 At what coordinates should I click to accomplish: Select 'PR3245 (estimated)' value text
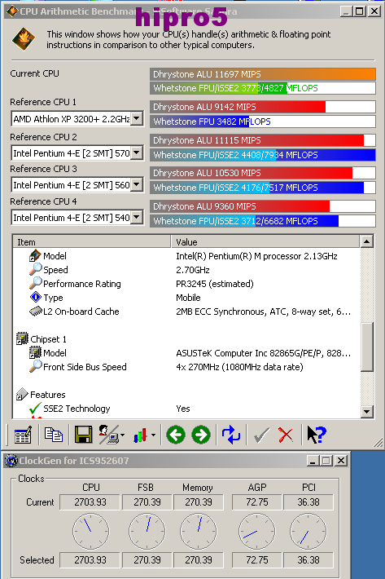click(x=215, y=284)
